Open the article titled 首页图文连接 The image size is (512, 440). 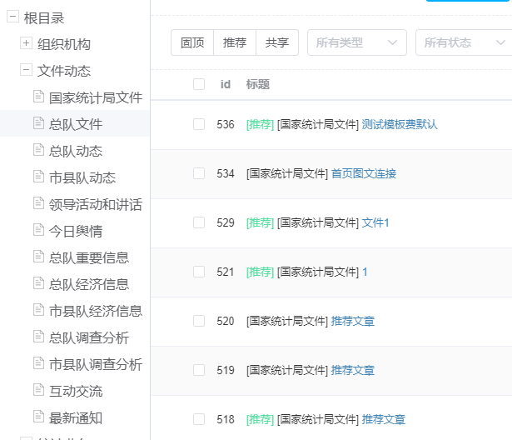click(364, 173)
